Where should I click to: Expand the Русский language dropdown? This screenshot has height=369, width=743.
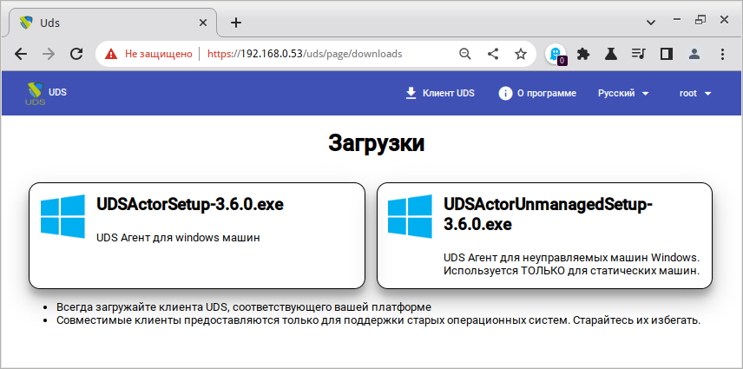click(x=623, y=93)
